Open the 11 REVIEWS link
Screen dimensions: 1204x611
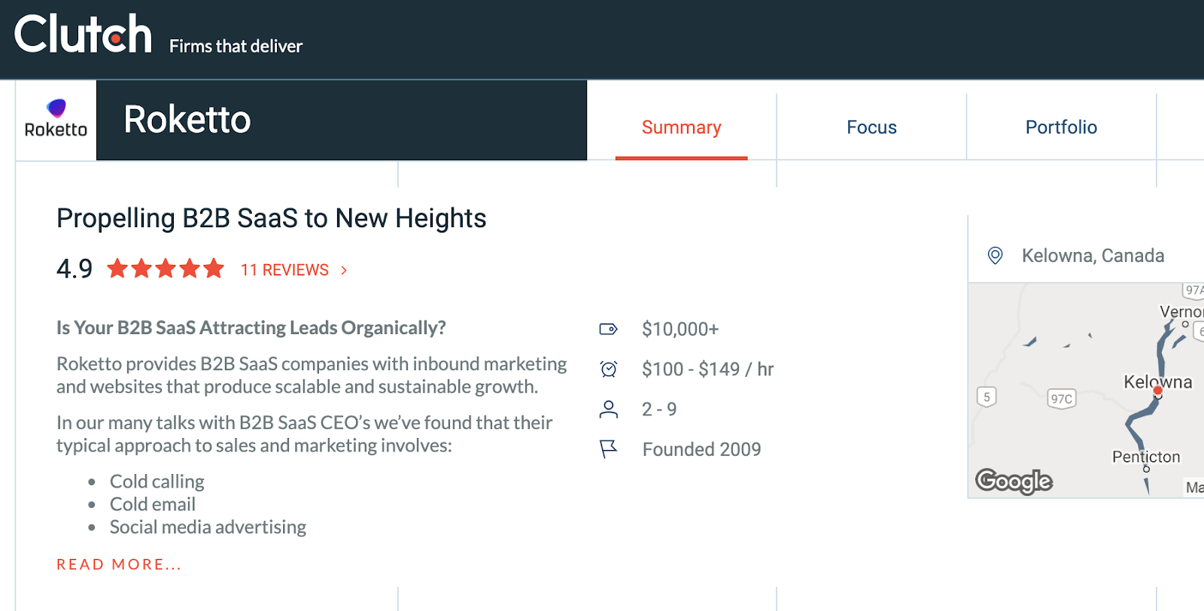(284, 270)
